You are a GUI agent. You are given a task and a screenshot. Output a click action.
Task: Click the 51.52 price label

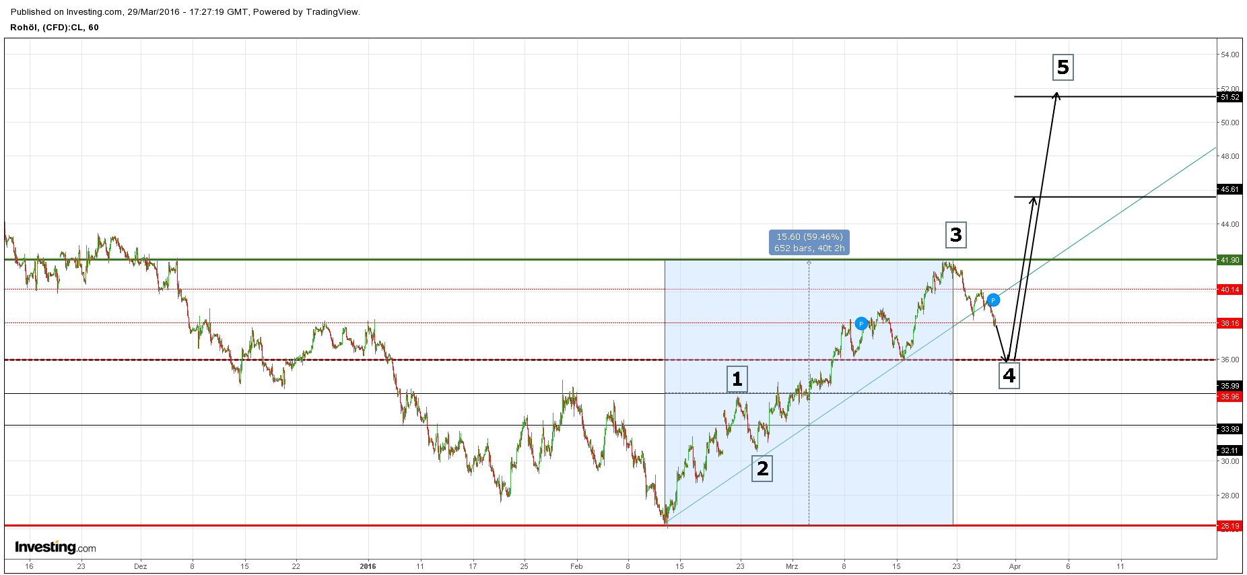pyautogui.click(x=1229, y=97)
